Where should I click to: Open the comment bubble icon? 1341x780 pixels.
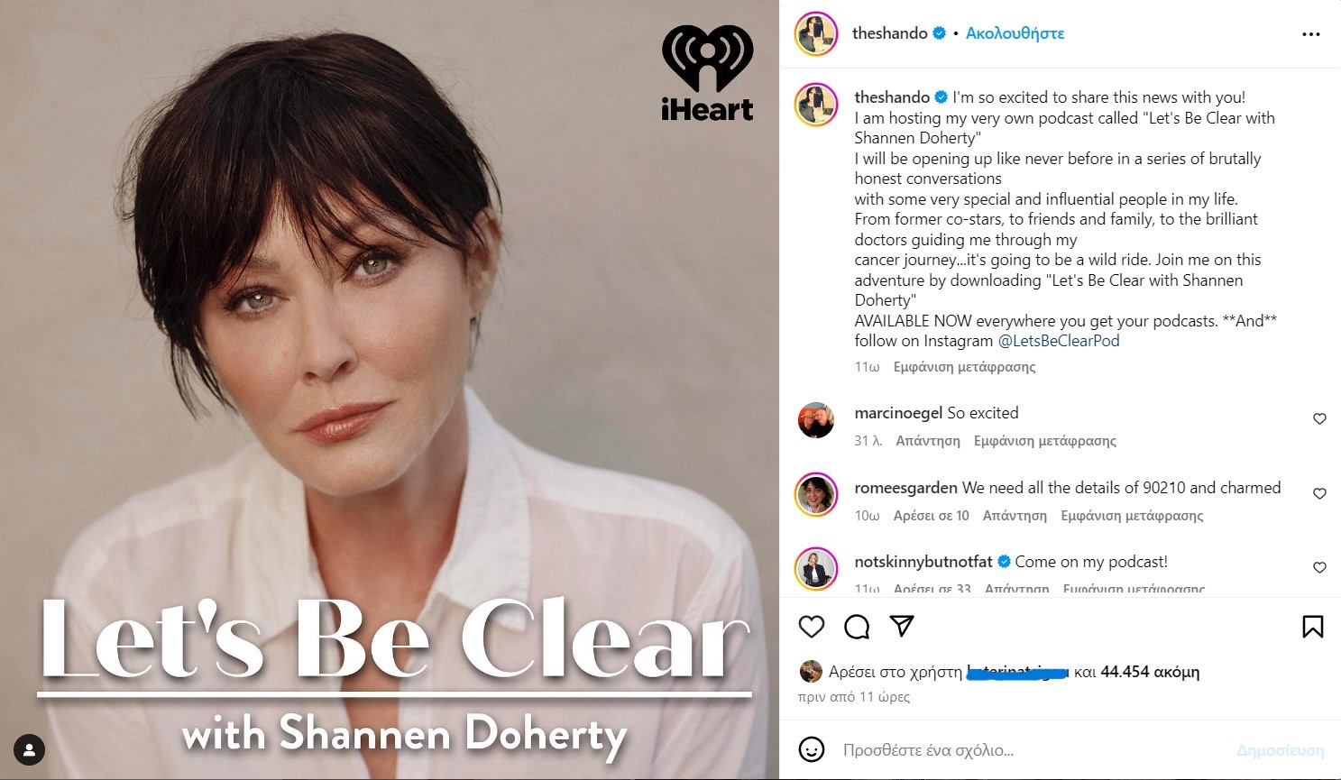tap(857, 627)
